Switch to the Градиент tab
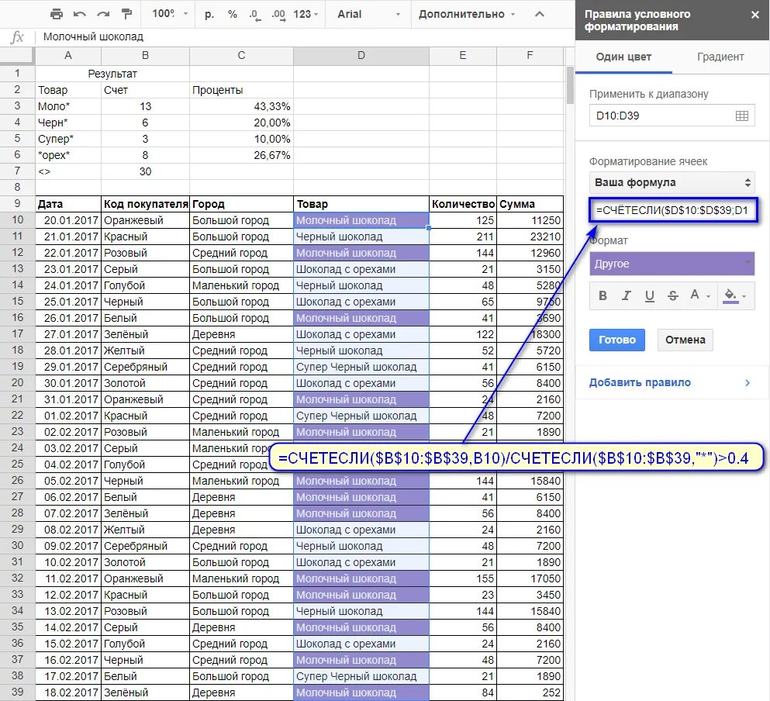The height and width of the screenshot is (701, 770). 720,57
